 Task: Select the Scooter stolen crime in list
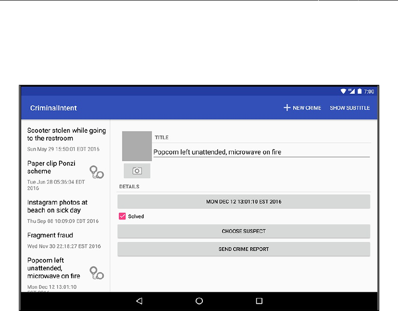(66, 139)
